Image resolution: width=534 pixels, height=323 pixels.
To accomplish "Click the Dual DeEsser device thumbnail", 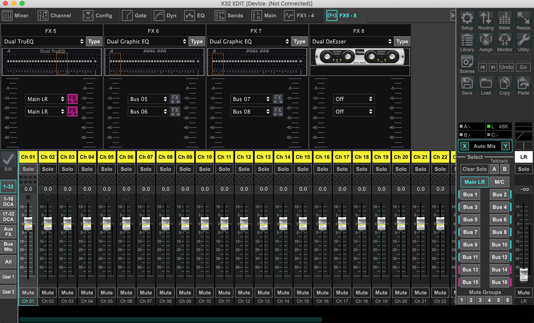I will (x=360, y=57).
